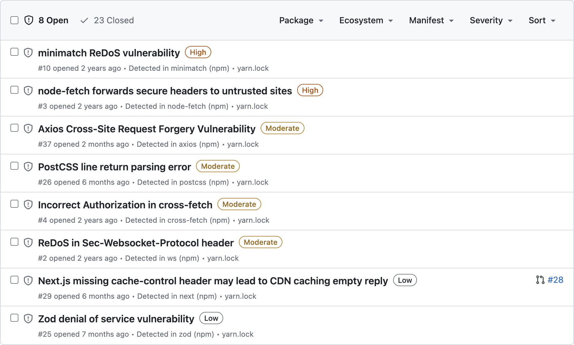
Task: Click the shield icon beside cross-fetch alert
Action: point(28,205)
